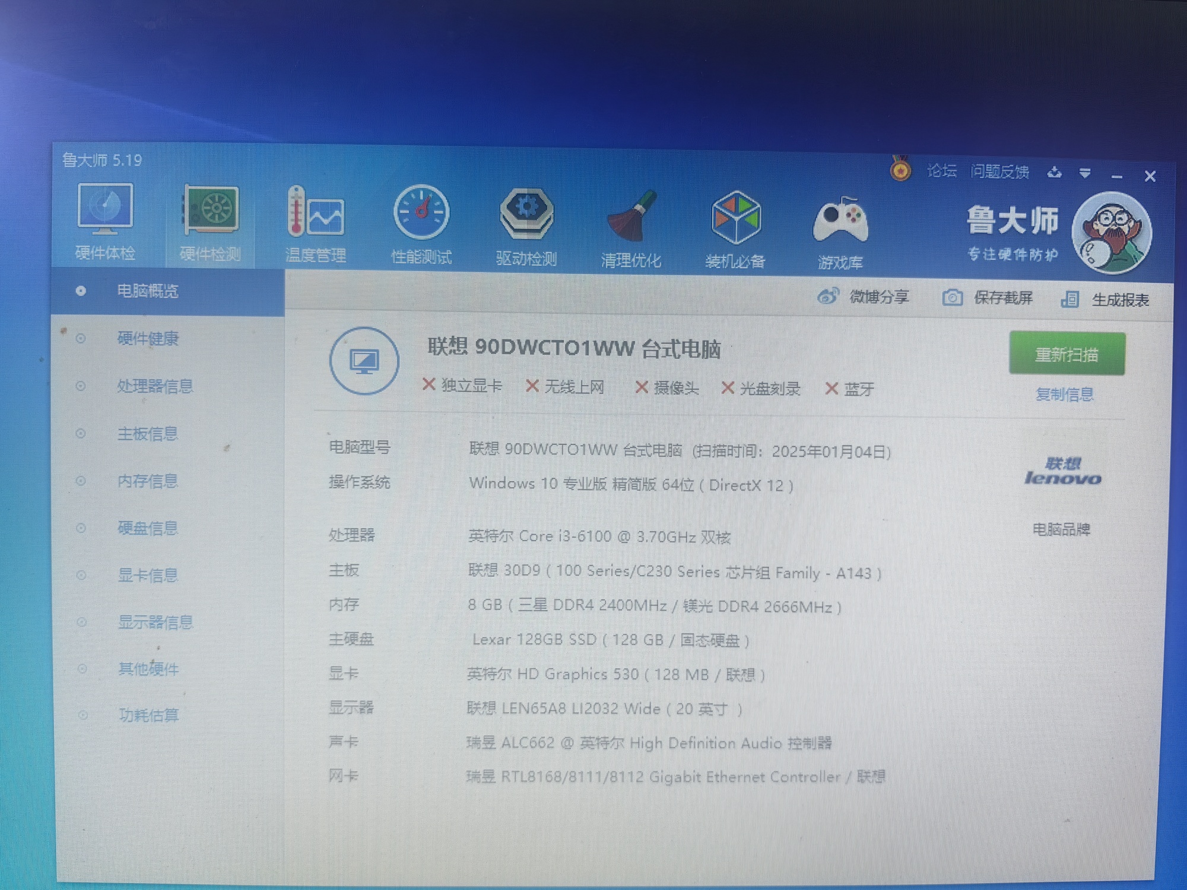Select 内存信息 sidebar entry
Screen dimensions: 1187x890
pyautogui.click(x=147, y=481)
